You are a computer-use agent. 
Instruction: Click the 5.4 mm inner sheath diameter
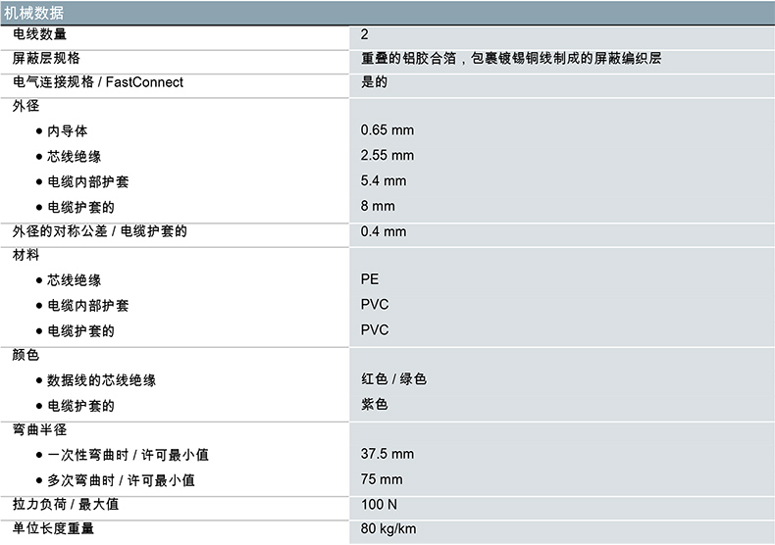click(383, 181)
